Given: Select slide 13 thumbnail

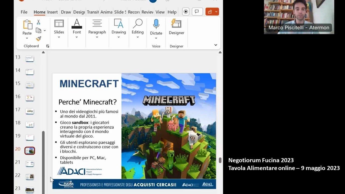Looking at the screenshot, I should (30, 59).
